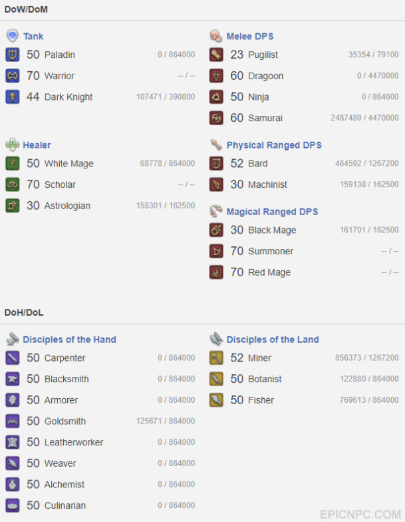The image size is (405, 522).
Task: Click the White Mage job icon
Action: click(x=12, y=164)
